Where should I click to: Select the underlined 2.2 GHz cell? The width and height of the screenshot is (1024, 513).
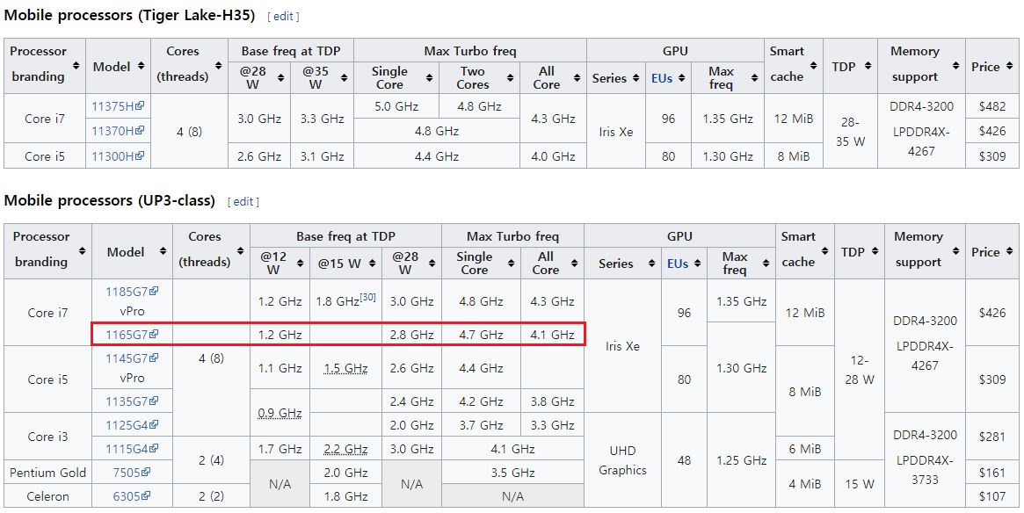(346, 448)
